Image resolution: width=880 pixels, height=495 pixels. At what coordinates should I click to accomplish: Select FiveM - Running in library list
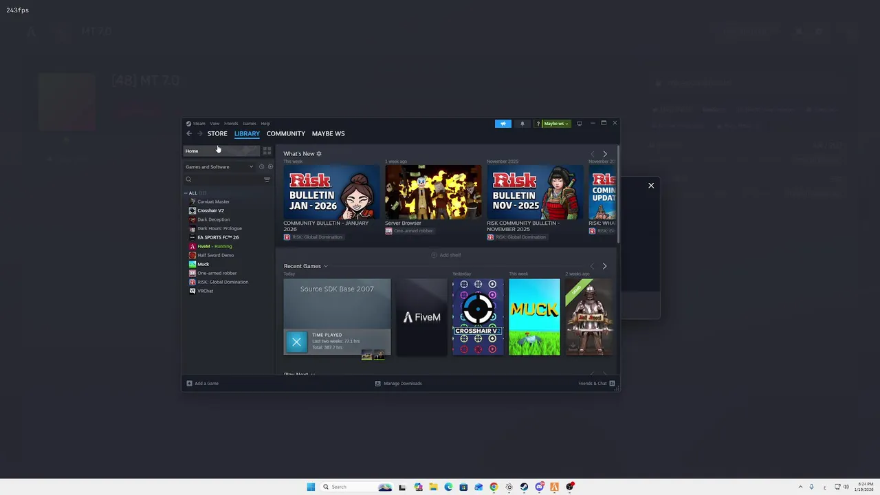click(214, 246)
